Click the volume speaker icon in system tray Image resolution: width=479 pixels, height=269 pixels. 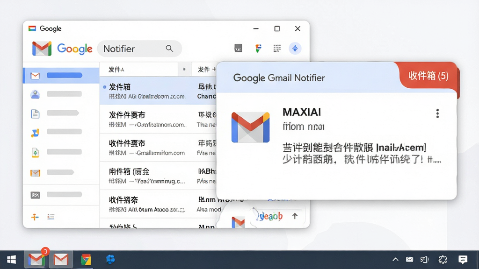[425, 260]
